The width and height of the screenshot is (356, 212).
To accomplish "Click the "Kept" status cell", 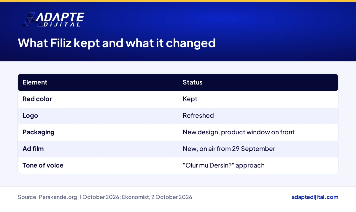I will click(190, 99).
